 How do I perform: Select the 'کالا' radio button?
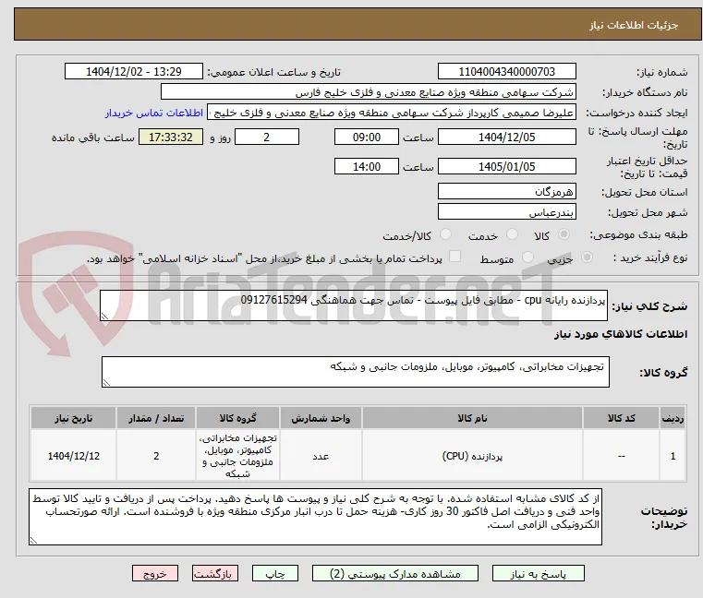tap(564, 234)
